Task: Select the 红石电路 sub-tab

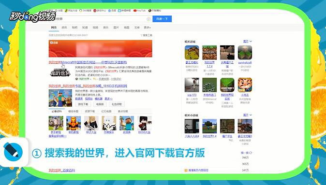Action: [106, 111]
